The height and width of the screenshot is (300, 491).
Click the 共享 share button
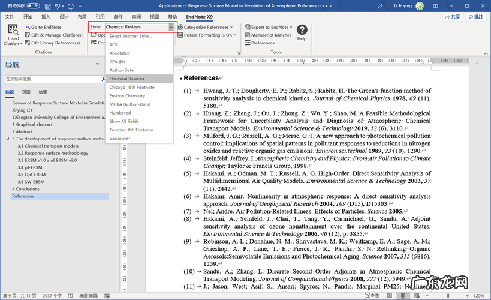click(x=454, y=17)
